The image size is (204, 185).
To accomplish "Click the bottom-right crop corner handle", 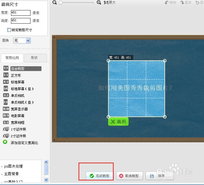I will click(x=165, y=117).
